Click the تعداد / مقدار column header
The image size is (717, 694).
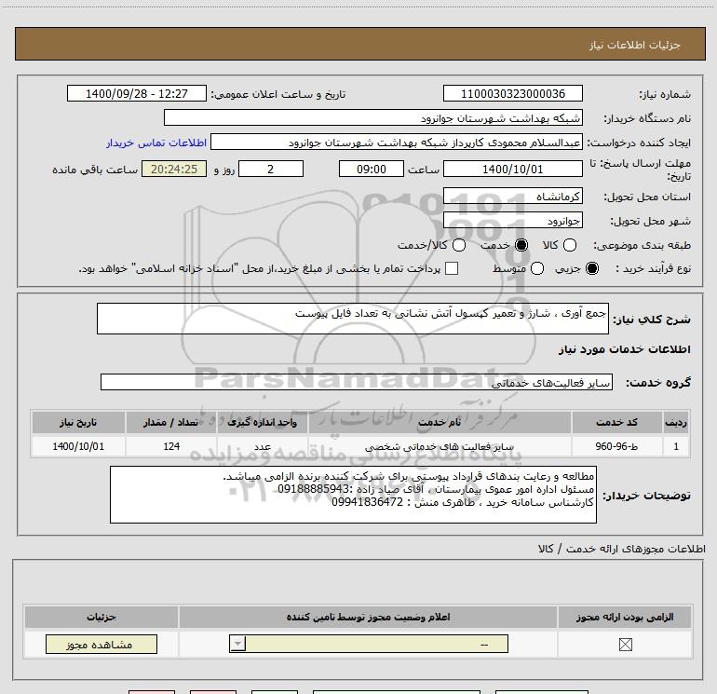pos(171,422)
